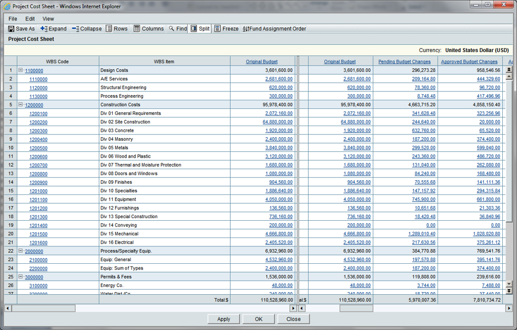Click the left pane horizontal scrollbar thumb
The width and height of the screenshot is (517, 330).
(x=43, y=308)
